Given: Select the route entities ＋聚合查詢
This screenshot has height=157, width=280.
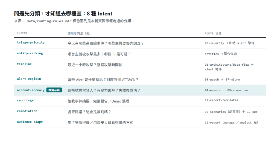Looking at the screenshot, I should pyautogui.click(x=221, y=54).
